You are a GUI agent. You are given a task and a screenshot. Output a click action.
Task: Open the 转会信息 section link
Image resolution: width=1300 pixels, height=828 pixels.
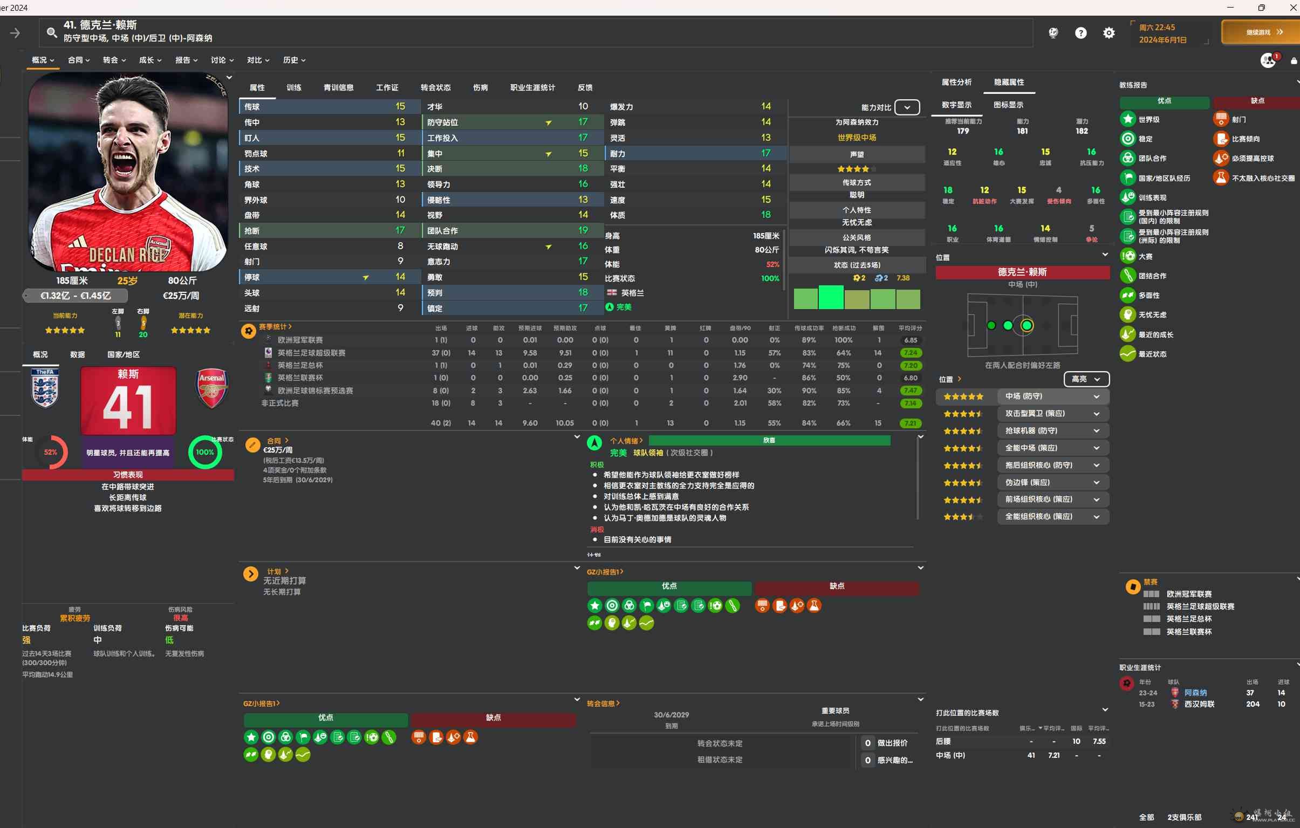point(603,703)
